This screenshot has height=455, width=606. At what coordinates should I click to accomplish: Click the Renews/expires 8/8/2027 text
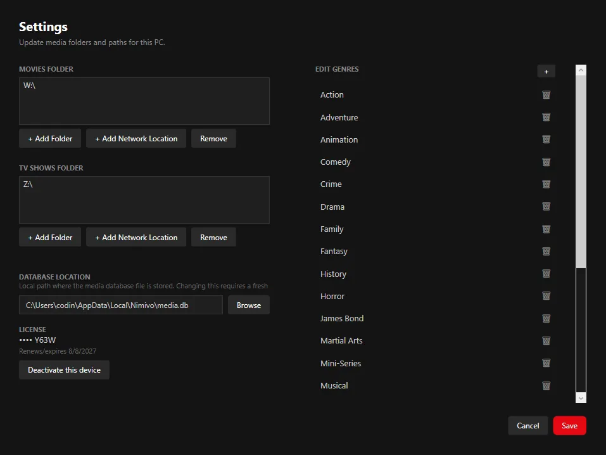pos(58,351)
